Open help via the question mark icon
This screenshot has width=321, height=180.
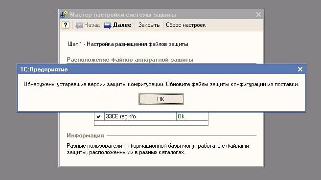click(x=65, y=25)
